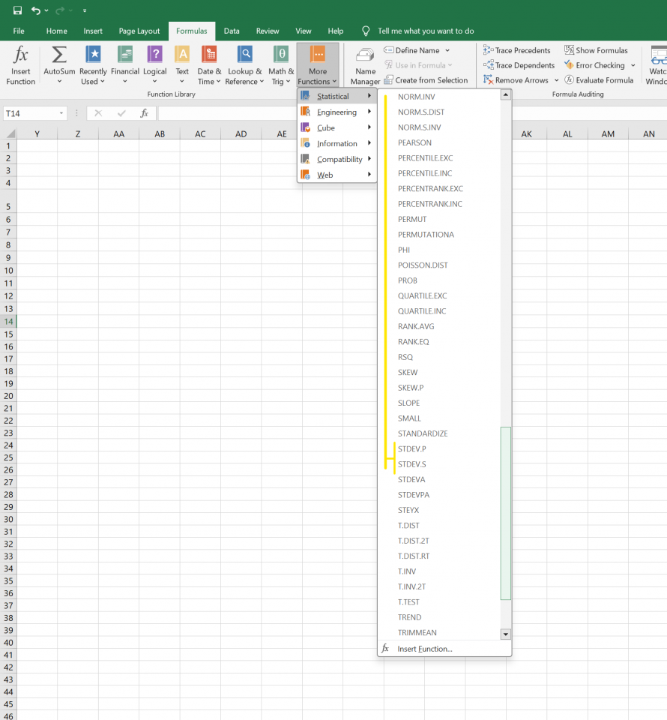This screenshot has height=720, width=667.
Task: Click Insert Function at menu bottom
Action: point(424,648)
